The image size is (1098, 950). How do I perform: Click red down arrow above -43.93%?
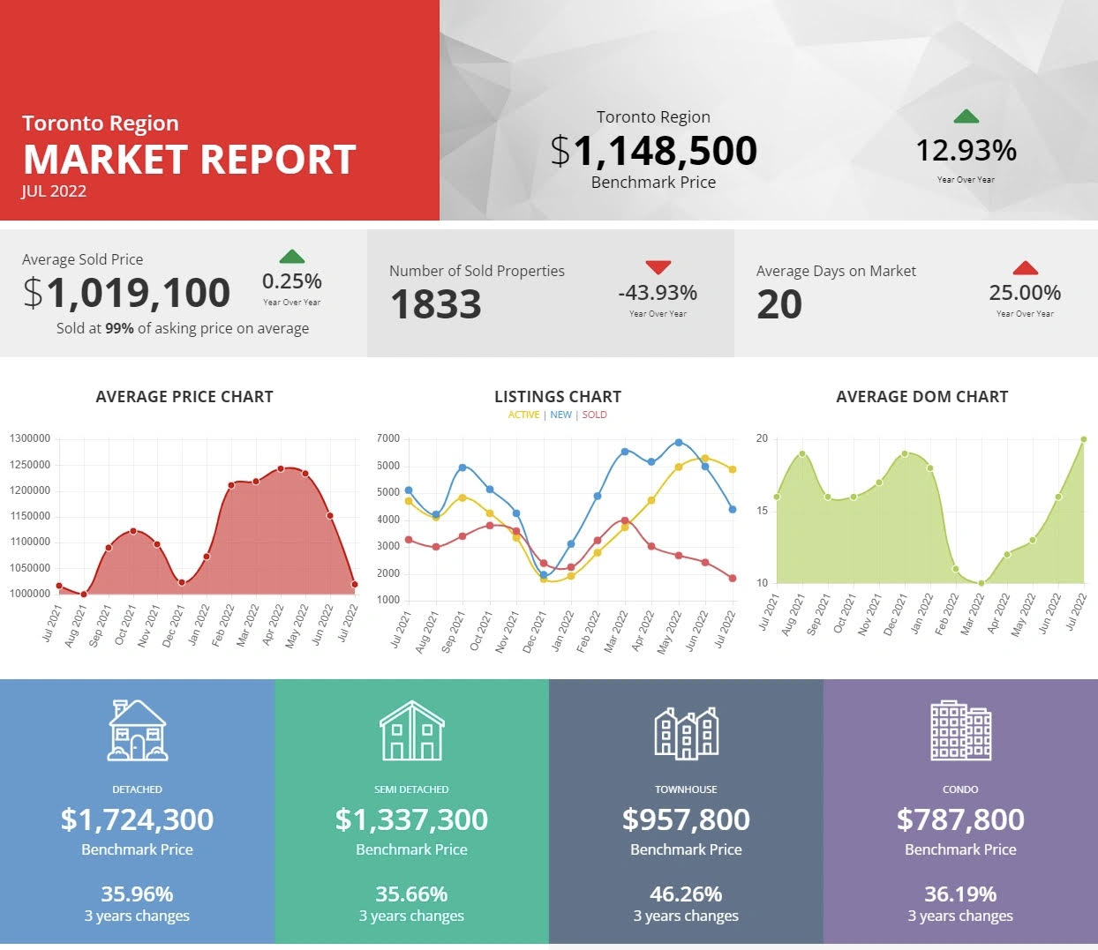[x=658, y=267]
